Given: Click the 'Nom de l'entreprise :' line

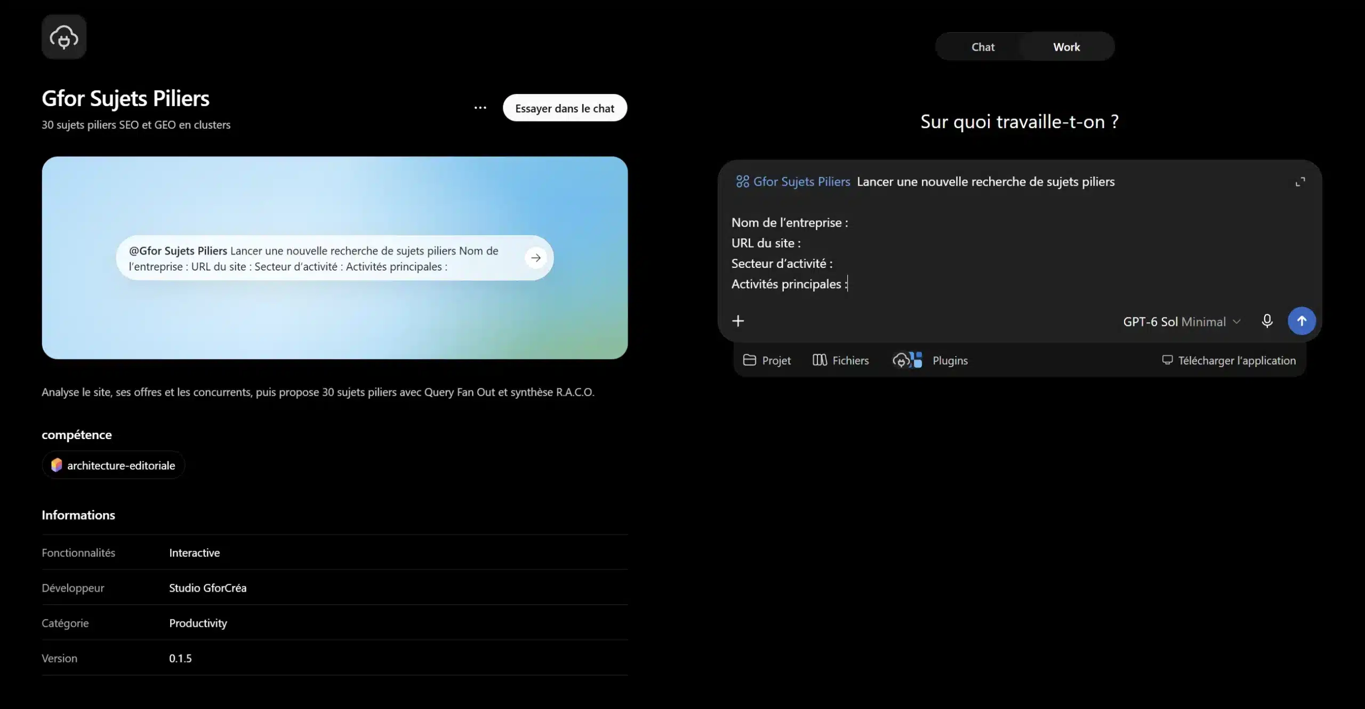Looking at the screenshot, I should pos(790,222).
